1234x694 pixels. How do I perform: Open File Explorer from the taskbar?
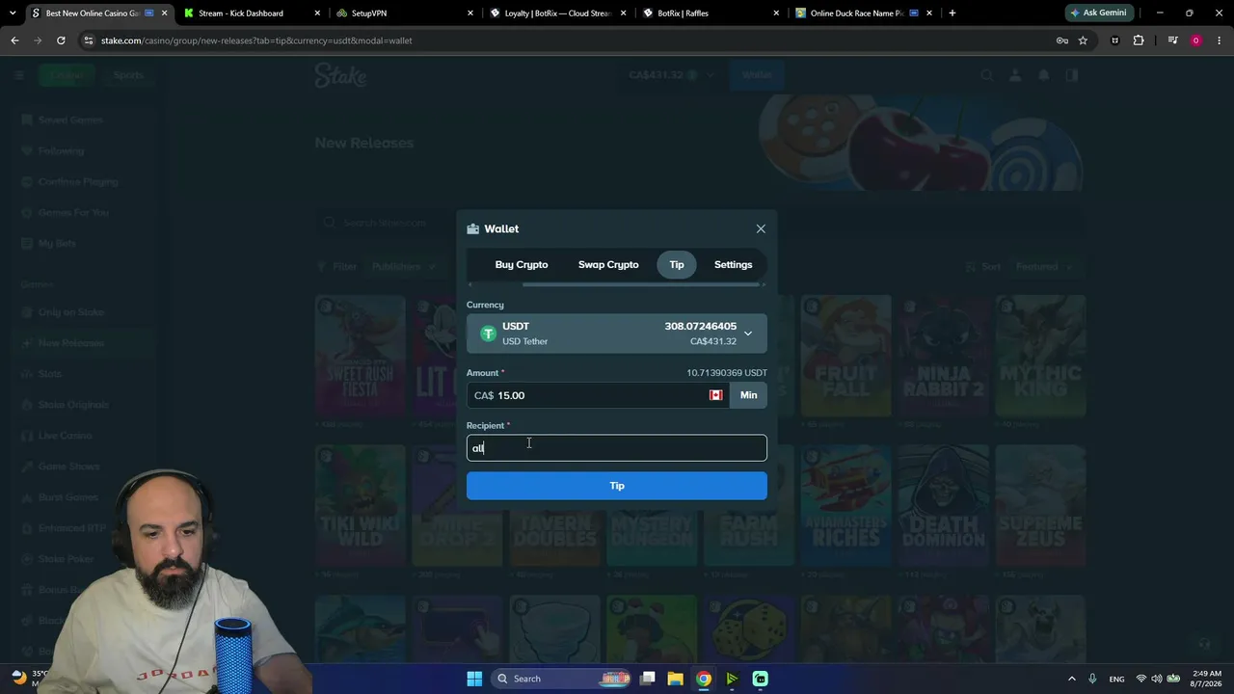pos(675,679)
